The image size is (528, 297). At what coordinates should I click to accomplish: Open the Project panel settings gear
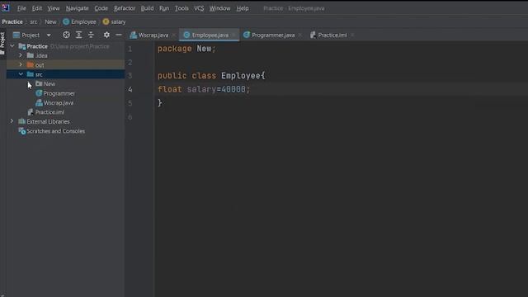106,35
